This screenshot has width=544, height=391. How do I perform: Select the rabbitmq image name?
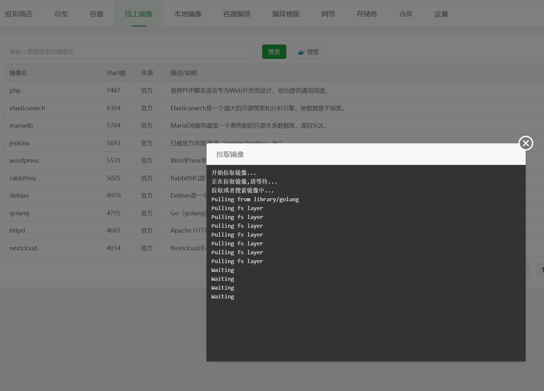click(x=23, y=178)
